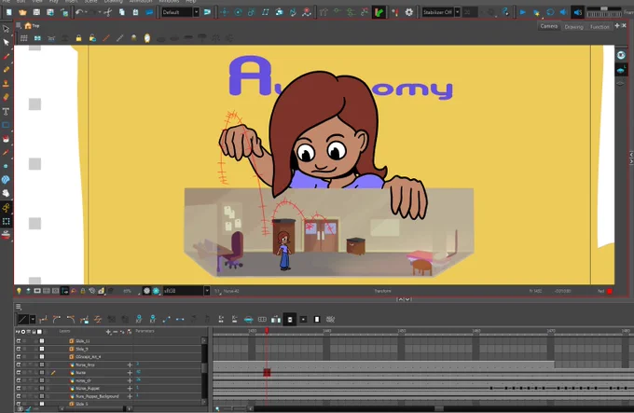Click the Add Keyframe icon in timeline toolbar
The width and height of the screenshot is (634, 413).
coord(139,319)
